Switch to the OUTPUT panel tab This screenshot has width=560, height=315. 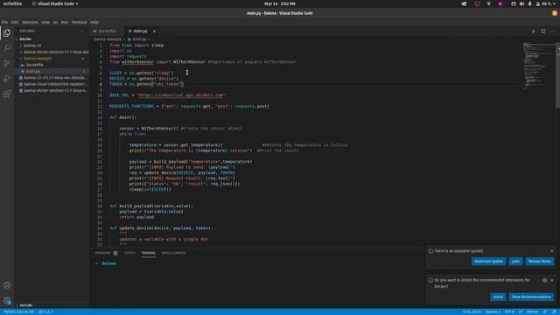pyautogui.click(x=129, y=253)
